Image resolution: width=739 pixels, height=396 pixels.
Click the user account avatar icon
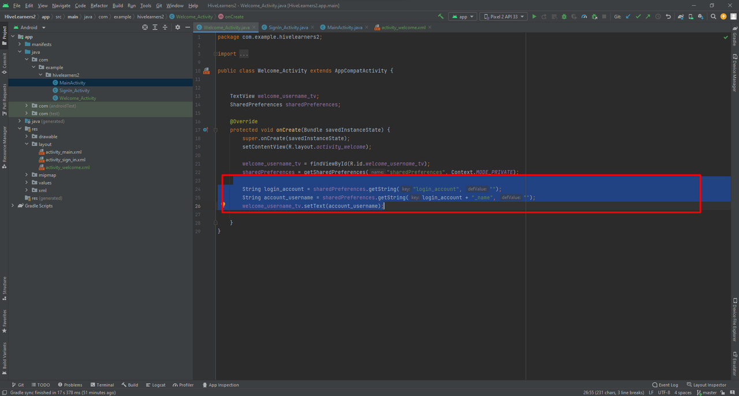733,17
